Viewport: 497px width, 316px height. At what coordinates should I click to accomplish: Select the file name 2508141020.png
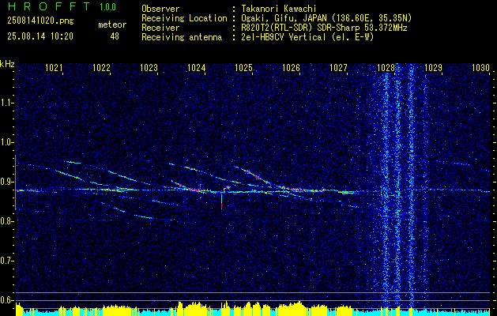(40, 21)
